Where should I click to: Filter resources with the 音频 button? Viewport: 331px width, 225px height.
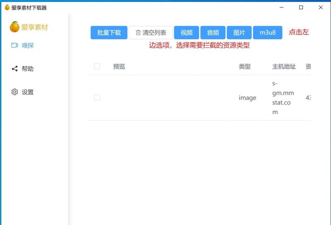pos(213,33)
